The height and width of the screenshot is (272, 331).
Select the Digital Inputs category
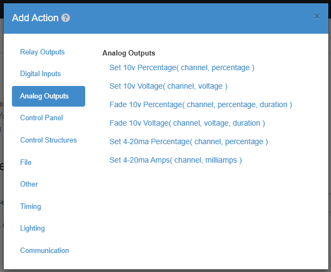[40, 74]
